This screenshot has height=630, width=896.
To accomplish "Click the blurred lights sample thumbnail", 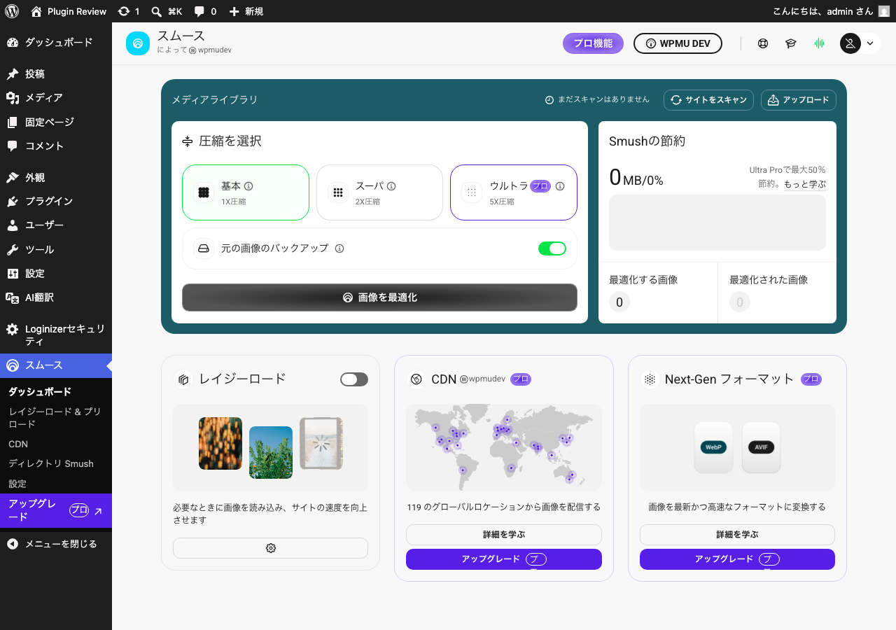I will [220, 443].
